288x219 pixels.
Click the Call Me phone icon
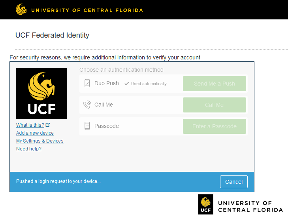87,105
